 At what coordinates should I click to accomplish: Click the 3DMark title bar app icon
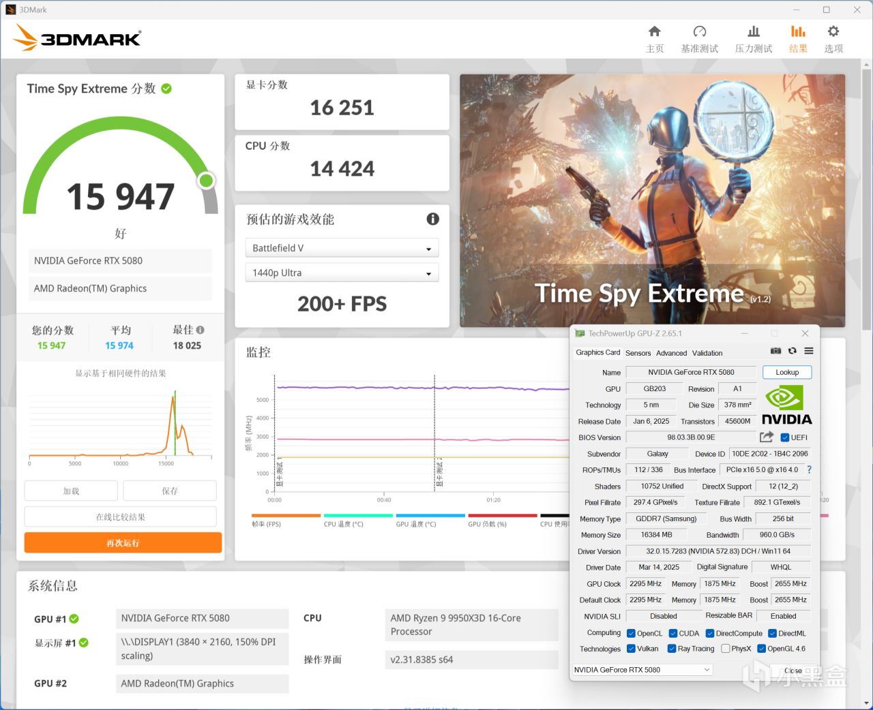pos(10,10)
